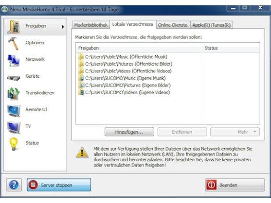Click the Optionen hammer icon
The image size is (271, 203).
point(13,43)
